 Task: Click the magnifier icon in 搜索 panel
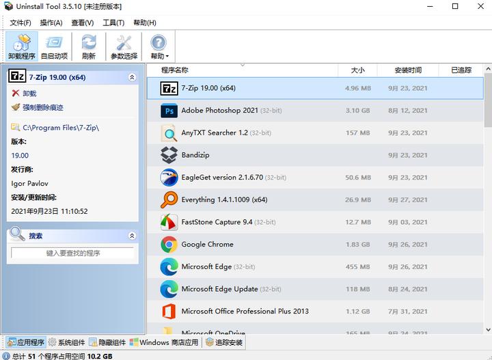point(17,234)
